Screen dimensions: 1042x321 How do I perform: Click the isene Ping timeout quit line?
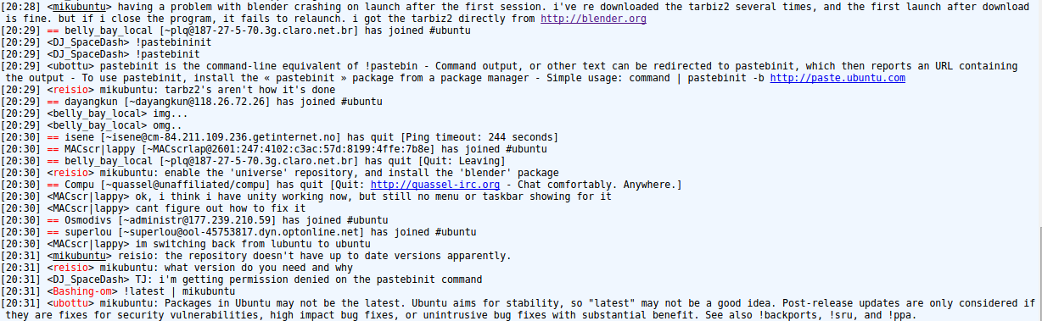pos(279,137)
